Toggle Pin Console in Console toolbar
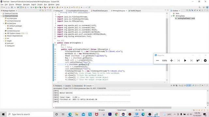 click(193, 85)
